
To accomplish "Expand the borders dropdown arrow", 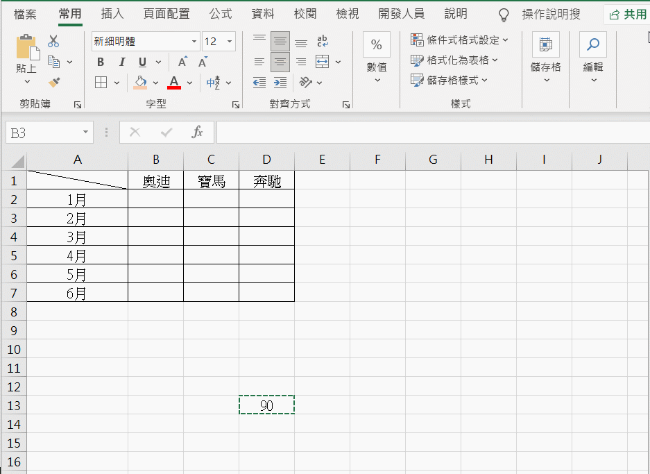I will 117,83.
